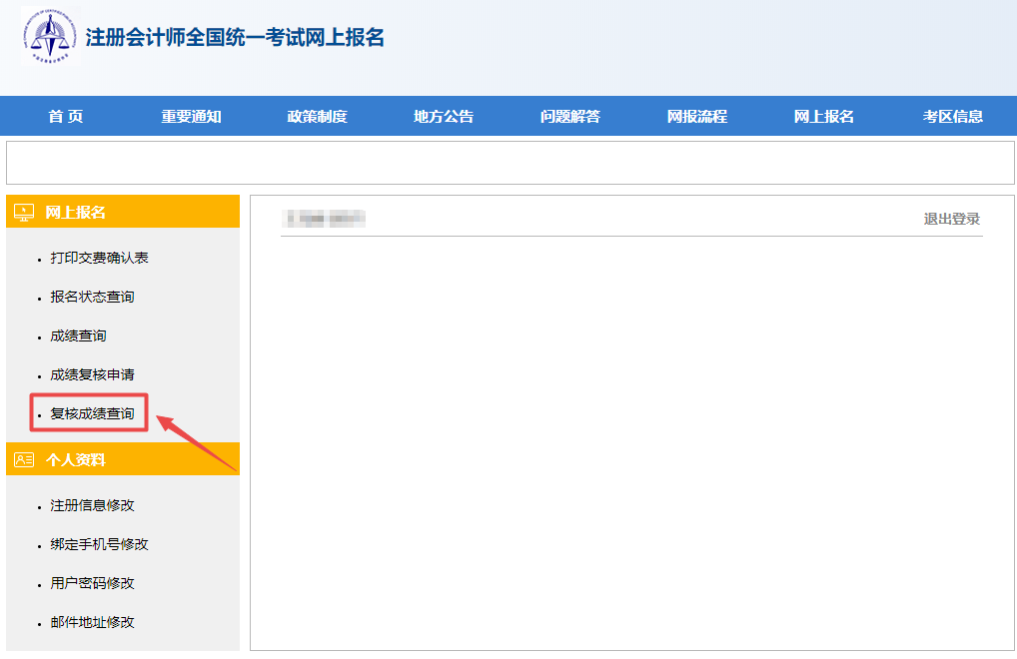This screenshot has height=659, width=1017.
Task: Open the 网报流程 navigation tab
Action: 695,116
